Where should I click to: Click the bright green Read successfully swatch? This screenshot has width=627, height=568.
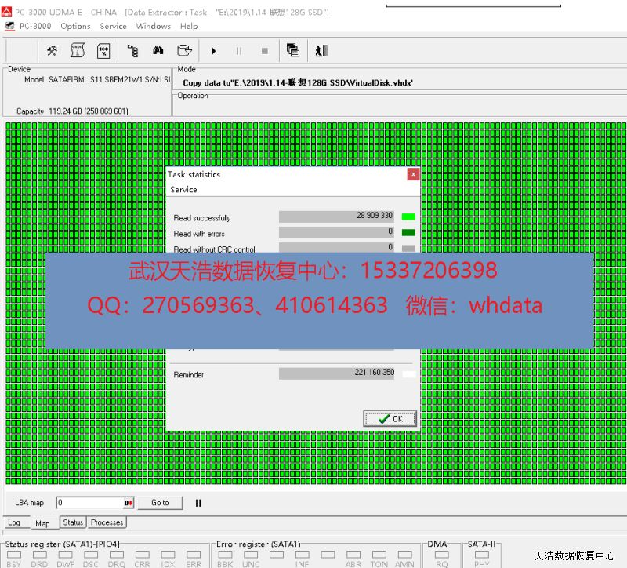click(408, 217)
